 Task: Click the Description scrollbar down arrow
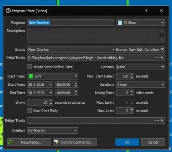[162, 40]
